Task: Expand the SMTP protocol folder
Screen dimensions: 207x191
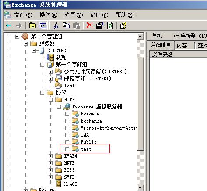Action: [50, 177]
